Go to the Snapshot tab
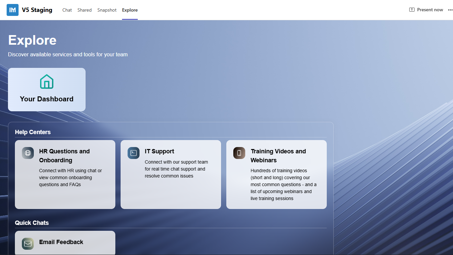The height and width of the screenshot is (255, 453). tap(107, 10)
